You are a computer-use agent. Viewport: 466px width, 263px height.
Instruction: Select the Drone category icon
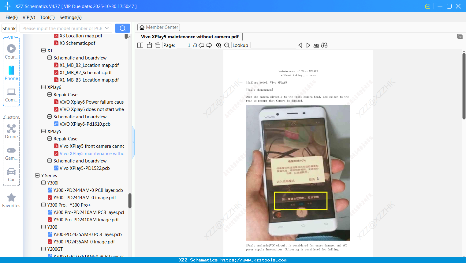pyautogui.click(x=11, y=129)
